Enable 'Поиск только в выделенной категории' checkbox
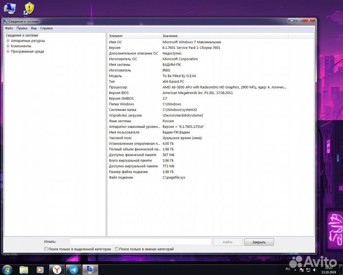 (x=47, y=249)
